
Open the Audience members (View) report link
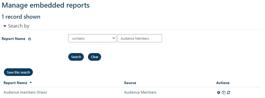click(x=25, y=92)
